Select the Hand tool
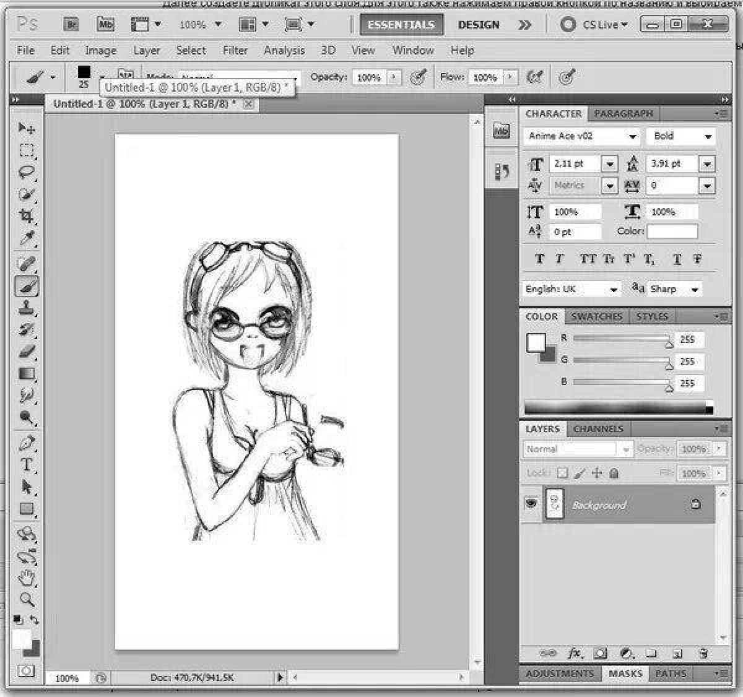 (26, 578)
